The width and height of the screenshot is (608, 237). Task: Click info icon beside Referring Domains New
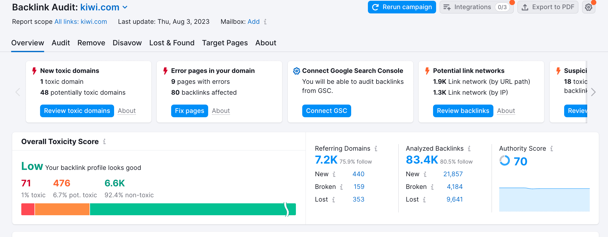coord(334,174)
